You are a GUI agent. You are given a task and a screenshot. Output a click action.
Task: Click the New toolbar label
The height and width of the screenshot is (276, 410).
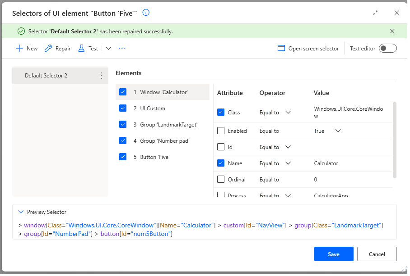32,49
